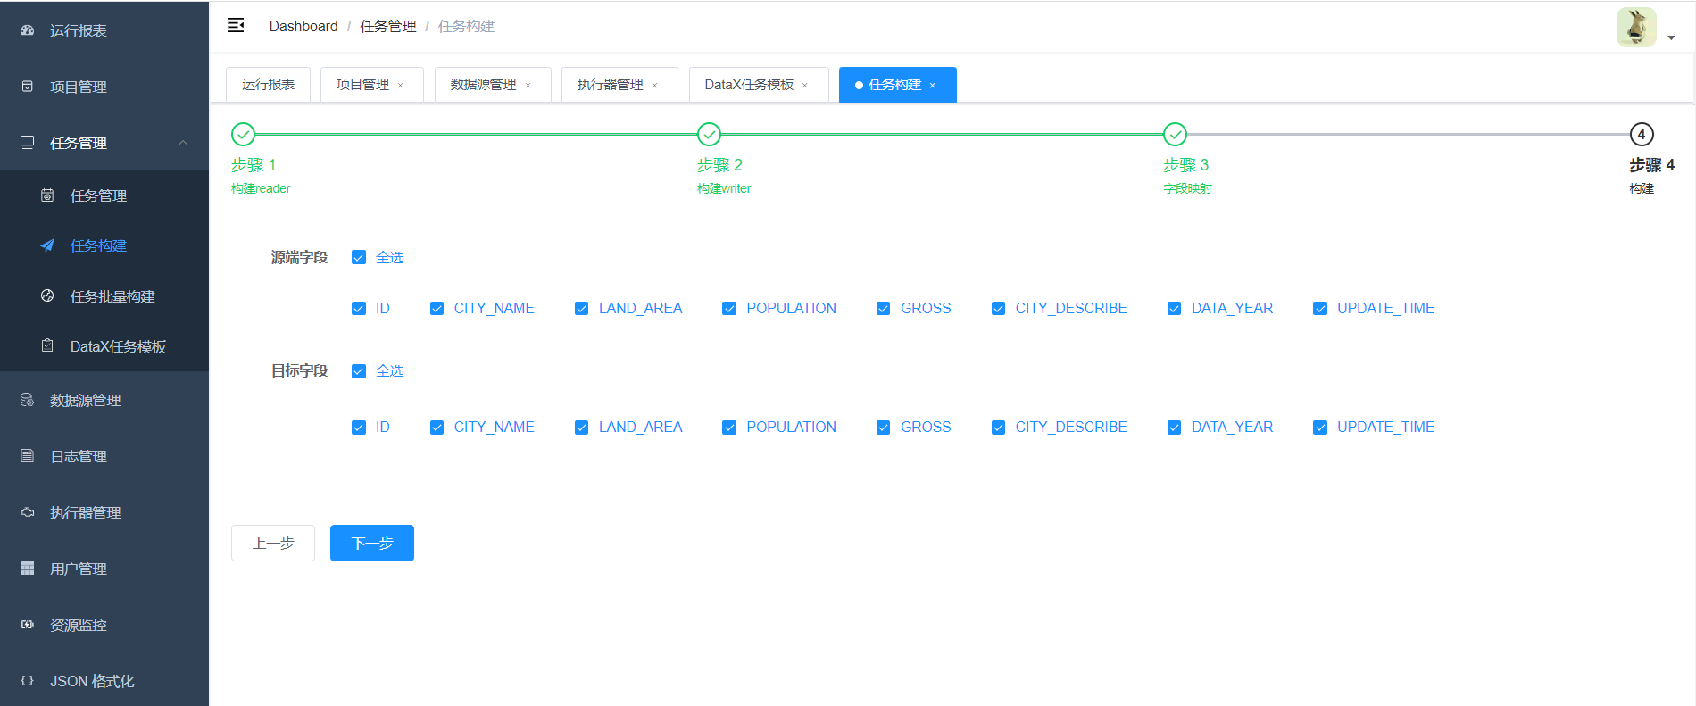Click the table icon for 用户管理
The width and height of the screenshot is (1696, 706).
(27, 569)
